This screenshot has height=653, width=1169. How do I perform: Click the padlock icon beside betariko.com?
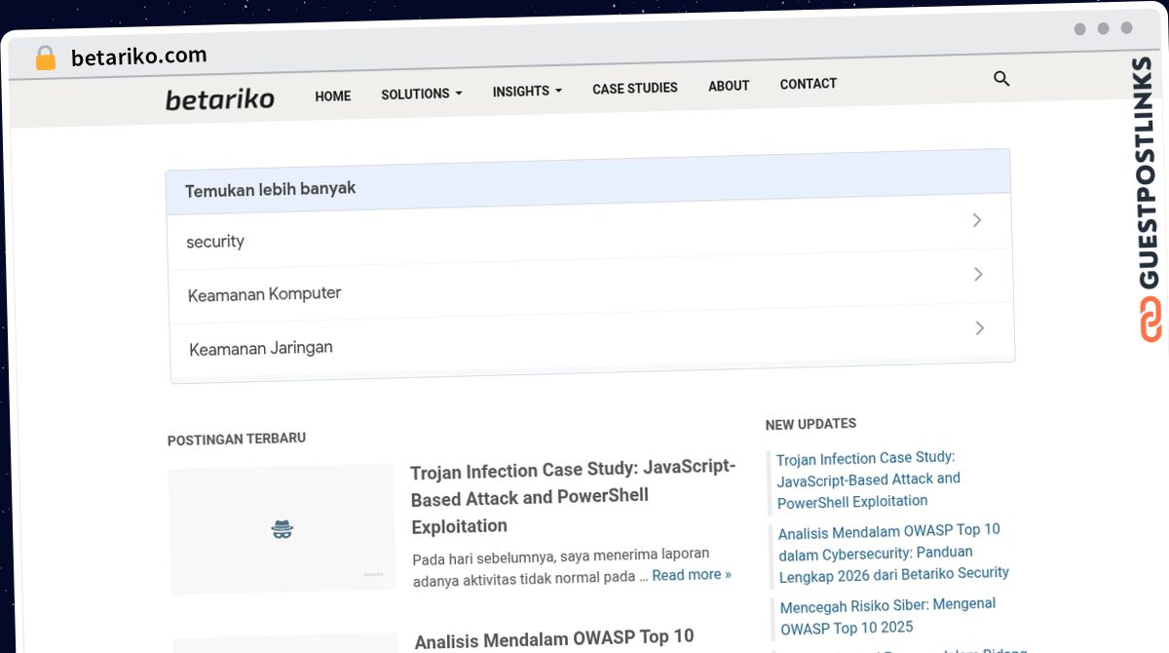point(45,58)
